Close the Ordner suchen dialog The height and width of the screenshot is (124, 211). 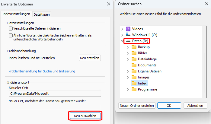tap(207, 4)
